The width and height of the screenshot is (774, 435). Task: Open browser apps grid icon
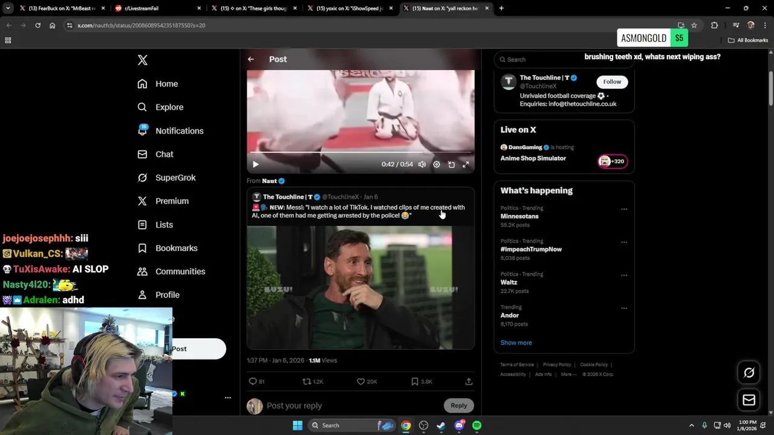coord(8,40)
